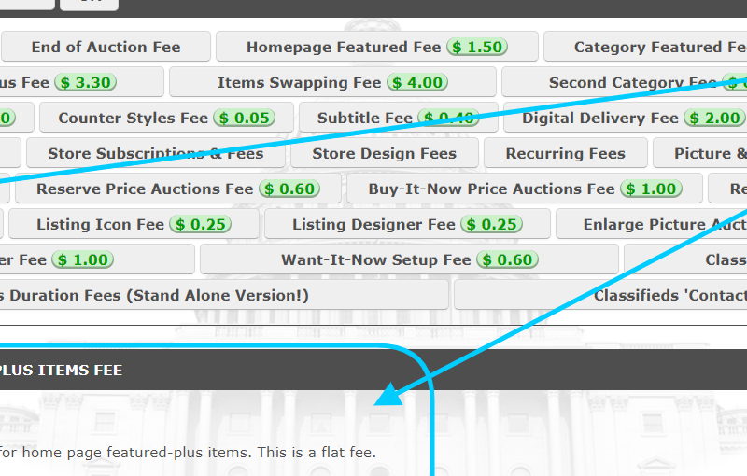Click the $ 0.25 badge on Listing Icon Fee
Screen dimensions: 747x476
point(201,224)
